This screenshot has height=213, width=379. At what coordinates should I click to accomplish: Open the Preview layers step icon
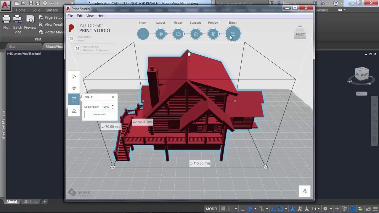[213, 34]
